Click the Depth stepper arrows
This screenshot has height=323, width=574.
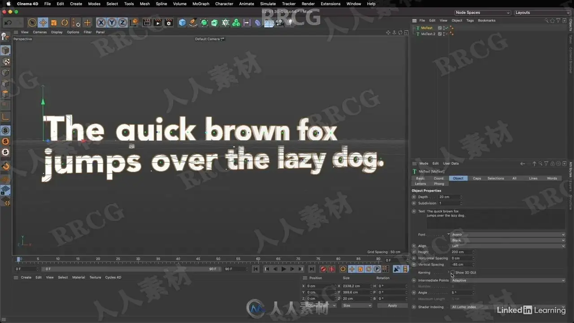click(461, 197)
